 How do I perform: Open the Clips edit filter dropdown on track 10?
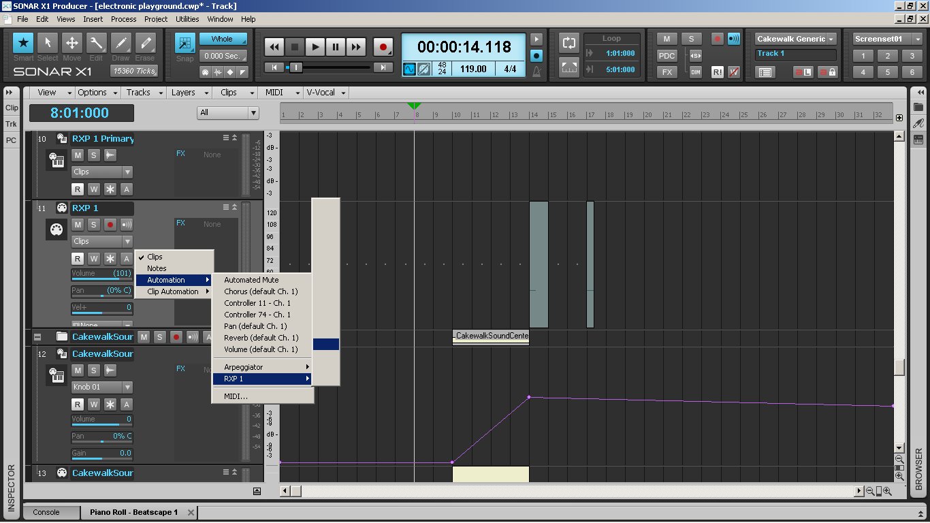[102, 172]
